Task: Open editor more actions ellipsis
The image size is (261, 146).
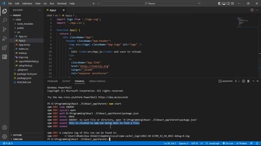Action: click(257, 10)
